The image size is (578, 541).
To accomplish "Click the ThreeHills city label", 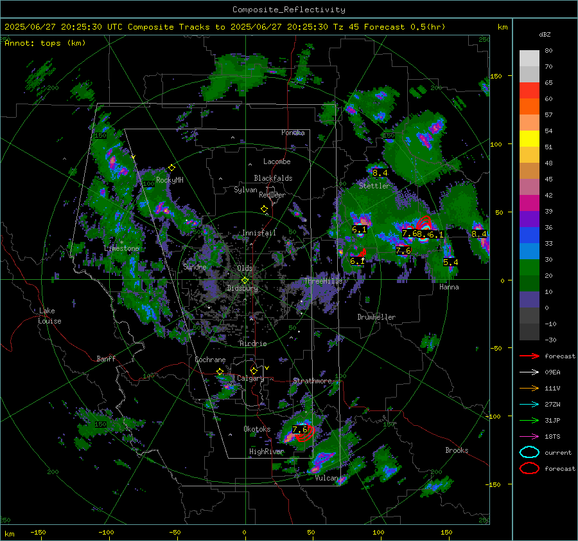I will (323, 281).
